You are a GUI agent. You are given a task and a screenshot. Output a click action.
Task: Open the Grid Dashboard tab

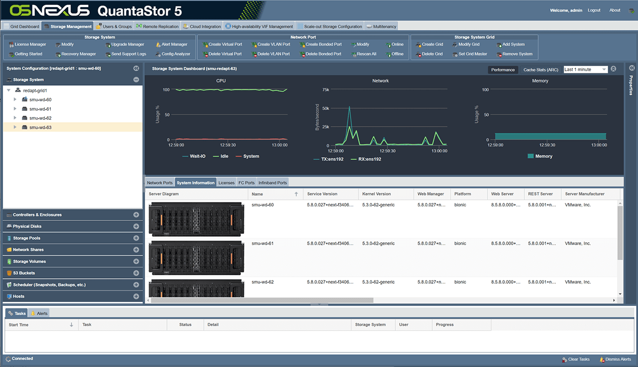21,26
